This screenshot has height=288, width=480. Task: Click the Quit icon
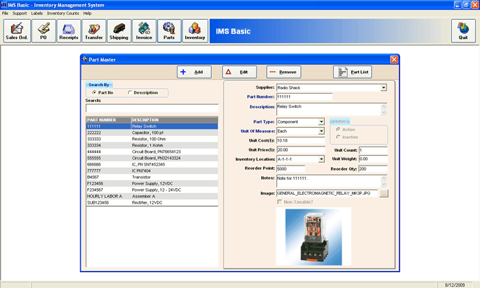463,31
